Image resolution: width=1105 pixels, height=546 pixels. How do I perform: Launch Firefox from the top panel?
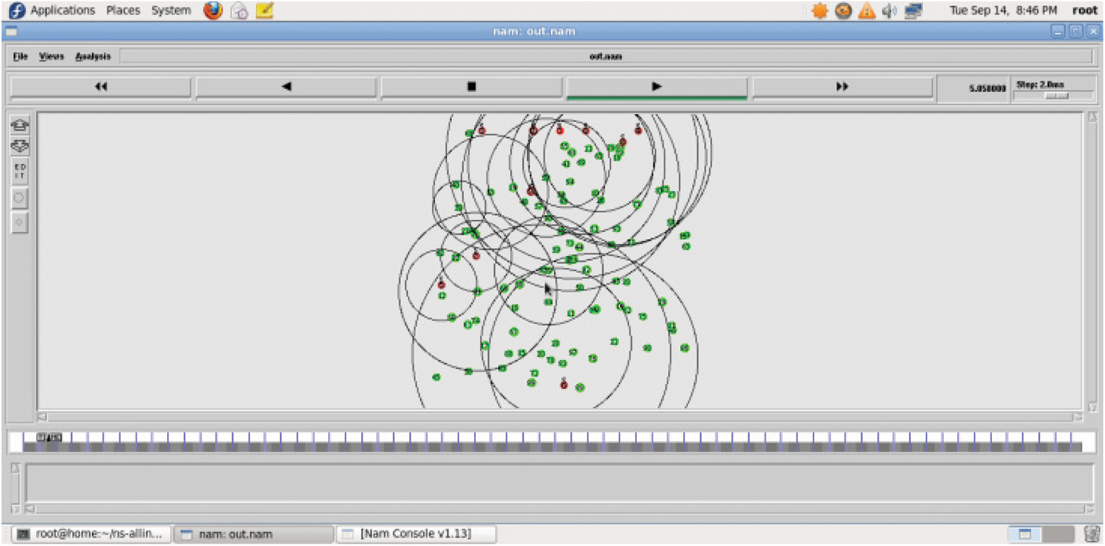(x=213, y=10)
